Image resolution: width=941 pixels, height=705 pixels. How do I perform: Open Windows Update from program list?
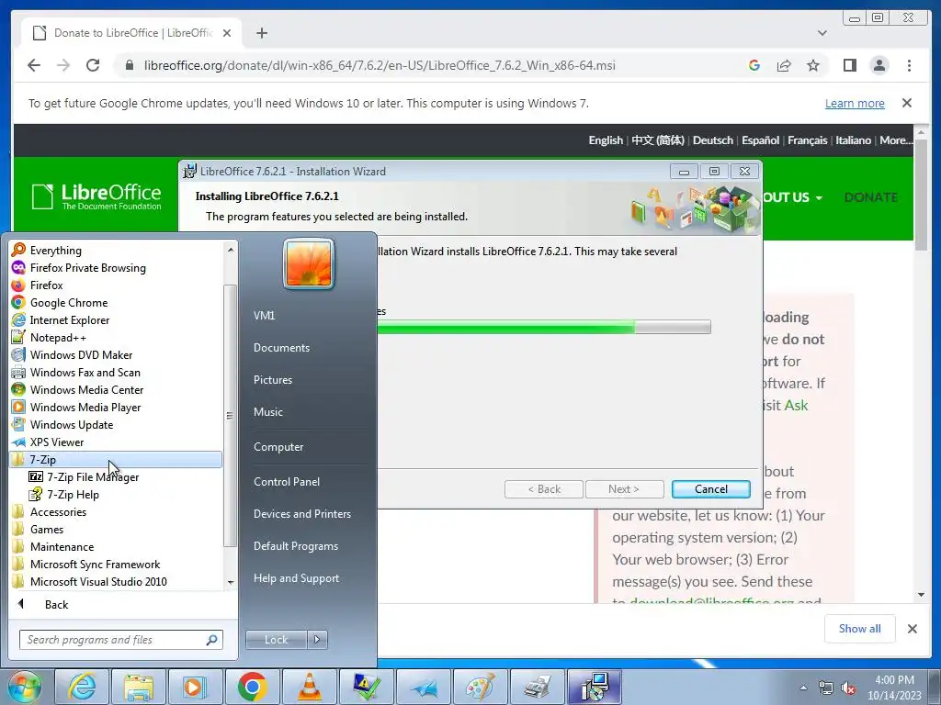coord(72,424)
